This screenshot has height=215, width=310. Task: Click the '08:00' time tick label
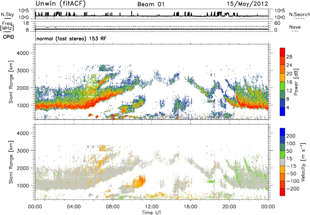tap(113, 207)
